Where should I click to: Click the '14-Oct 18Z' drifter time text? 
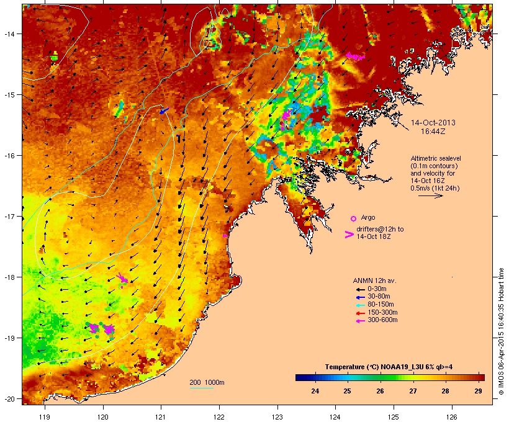click(374, 236)
